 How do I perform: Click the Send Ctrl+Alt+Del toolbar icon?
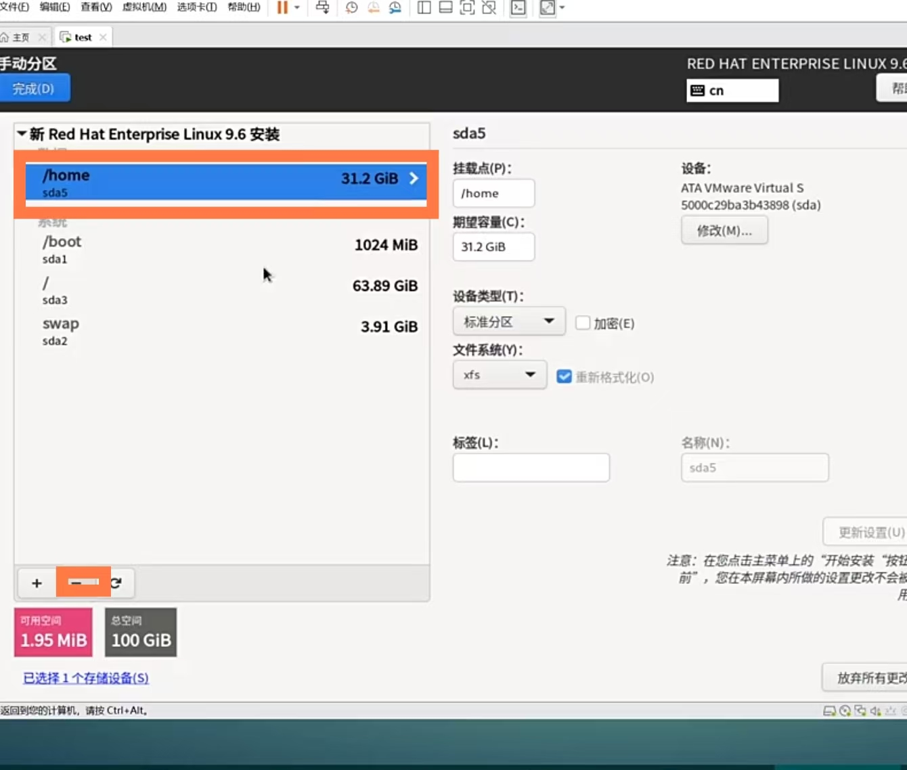323,7
